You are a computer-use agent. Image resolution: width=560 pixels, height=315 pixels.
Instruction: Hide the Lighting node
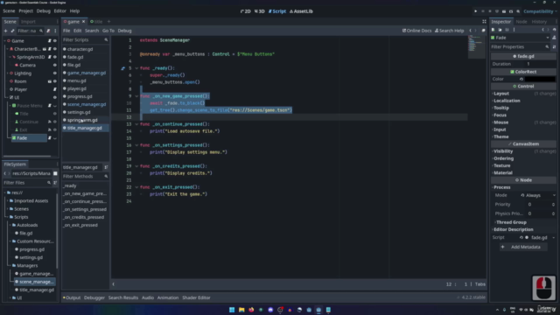click(54, 73)
